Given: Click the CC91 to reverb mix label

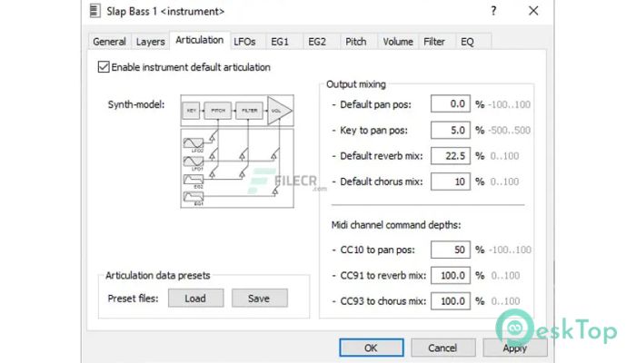Looking at the screenshot, I should pyautogui.click(x=383, y=276).
